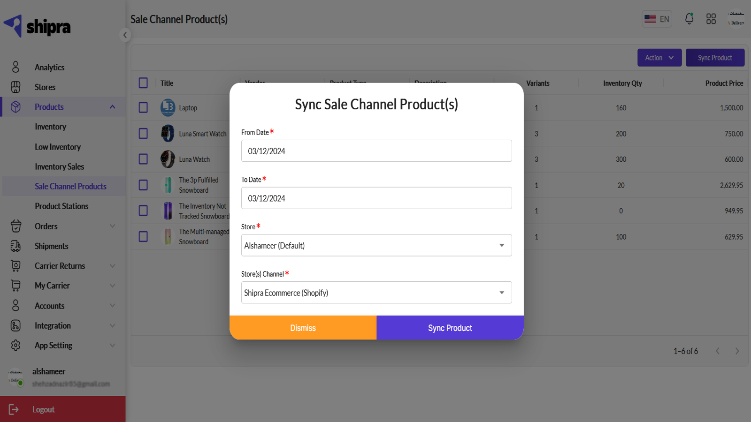Click the App Setting gear icon
The height and width of the screenshot is (422, 751).
point(15,345)
